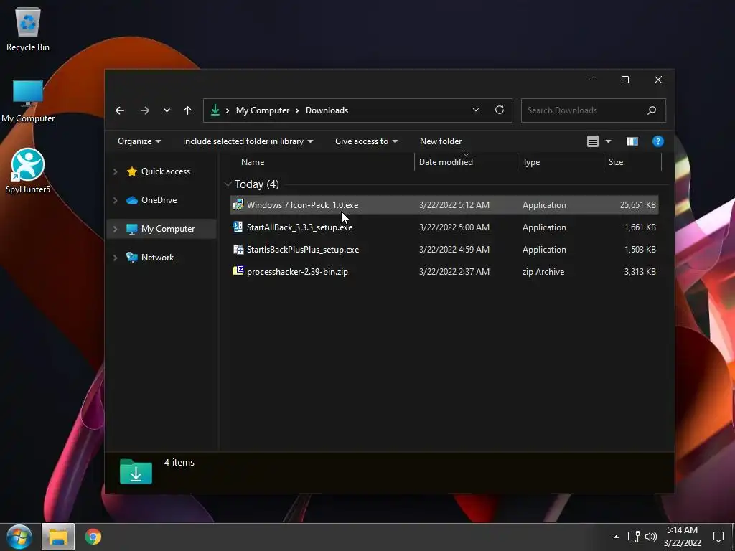The image size is (735, 551).
Task: Open the Windows Start button
Action: (x=19, y=537)
